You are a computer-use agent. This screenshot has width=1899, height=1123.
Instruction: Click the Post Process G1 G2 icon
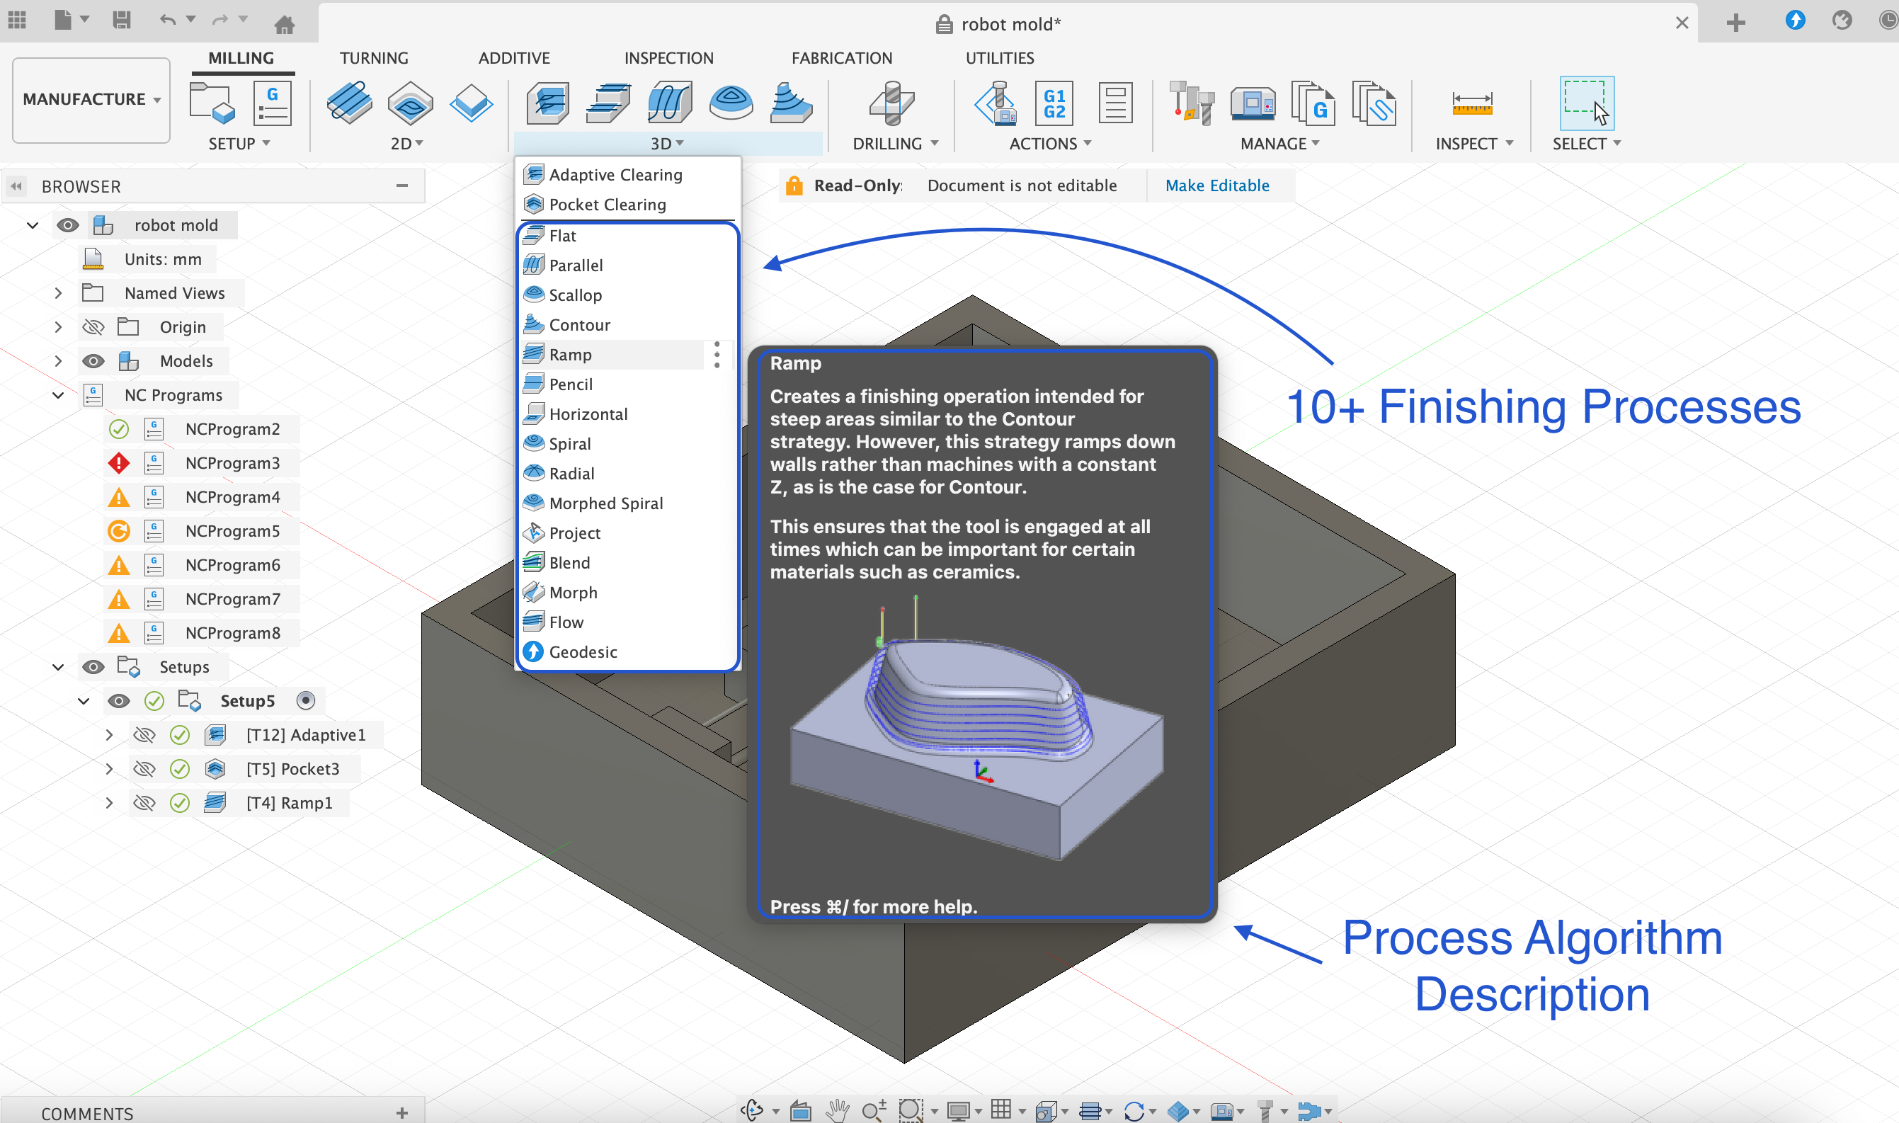point(1054,103)
